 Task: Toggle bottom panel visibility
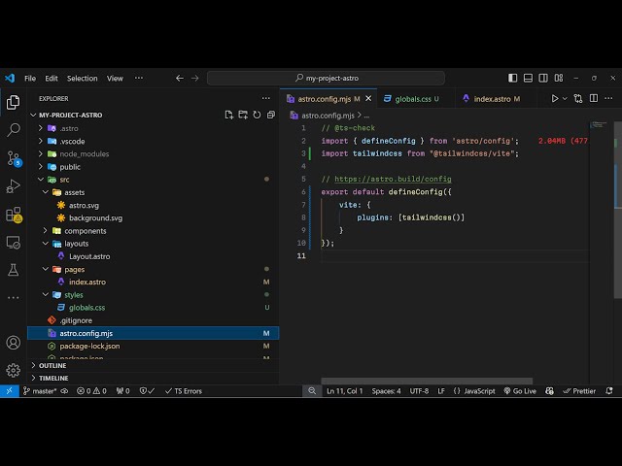(x=528, y=78)
